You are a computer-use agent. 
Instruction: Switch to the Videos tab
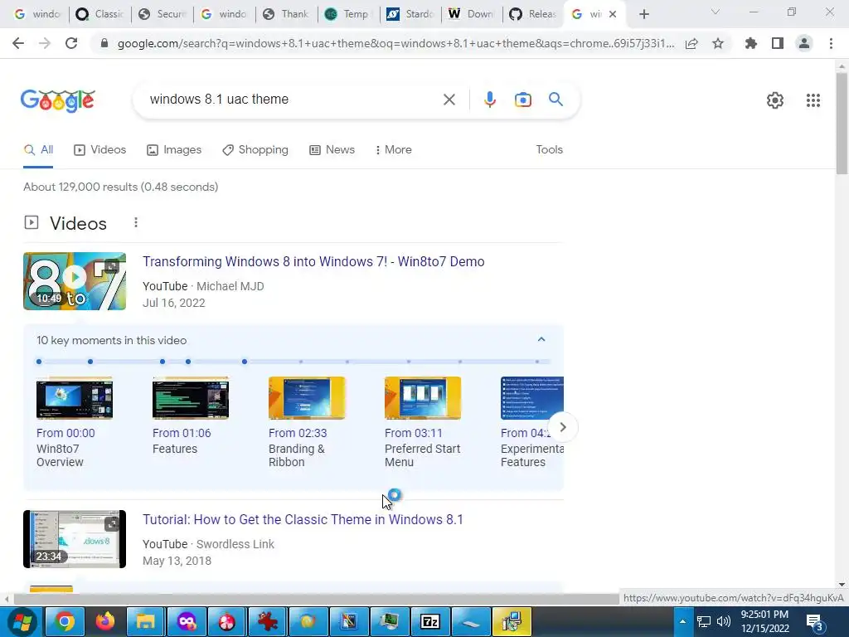pos(99,150)
